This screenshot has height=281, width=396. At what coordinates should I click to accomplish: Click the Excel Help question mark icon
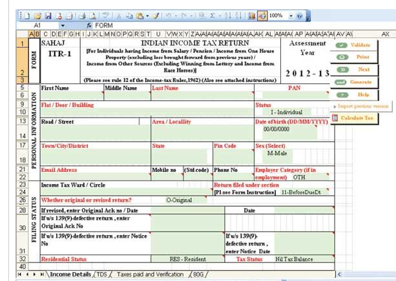pos(300,16)
